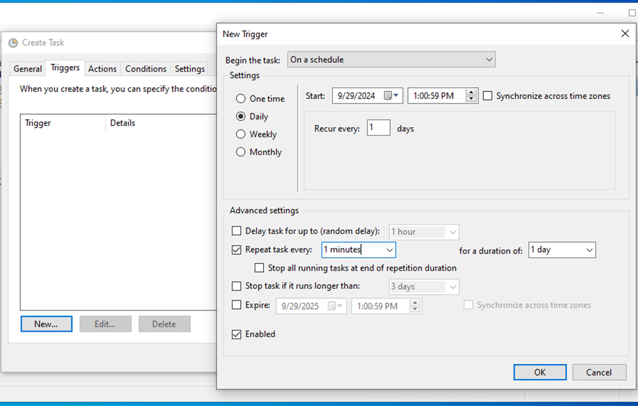Decrease Start time with down spinner arrow

[471, 99]
